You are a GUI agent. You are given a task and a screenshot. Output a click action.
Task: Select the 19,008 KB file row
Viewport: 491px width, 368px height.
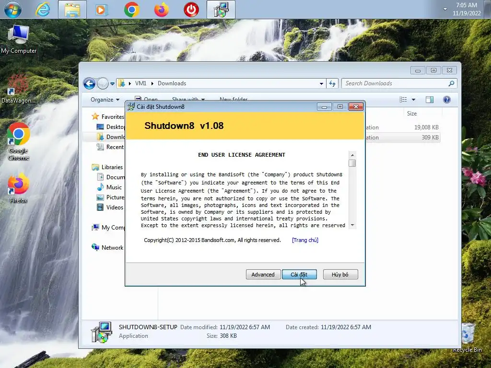403,127
